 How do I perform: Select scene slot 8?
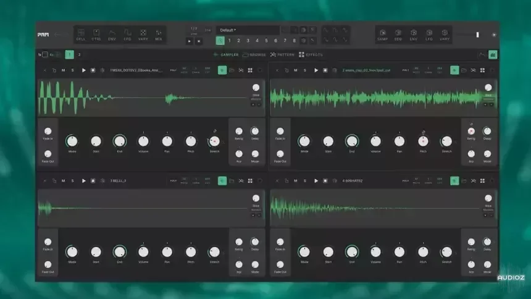point(294,41)
